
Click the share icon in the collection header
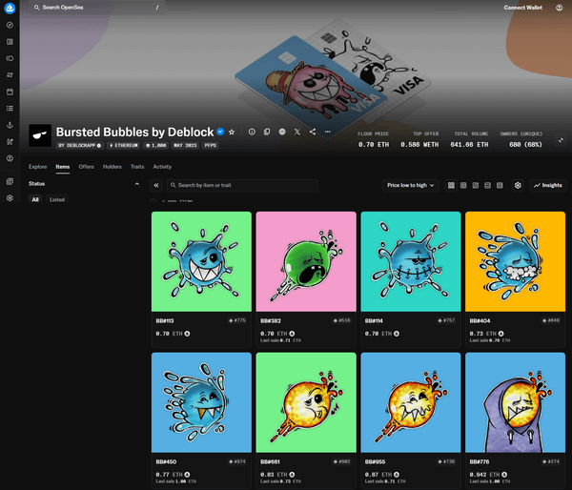[313, 132]
